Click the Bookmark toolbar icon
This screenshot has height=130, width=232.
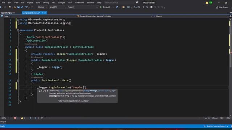[152, 7]
